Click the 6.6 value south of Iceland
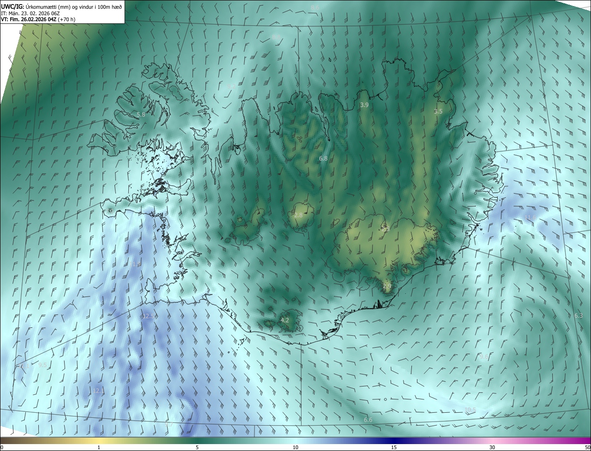This screenshot has height=451, width=591. [368, 420]
